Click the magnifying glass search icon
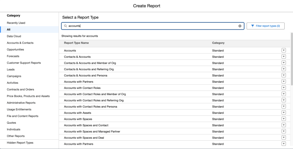The width and height of the screenshot is (293, 149). (x=66, y=26)
